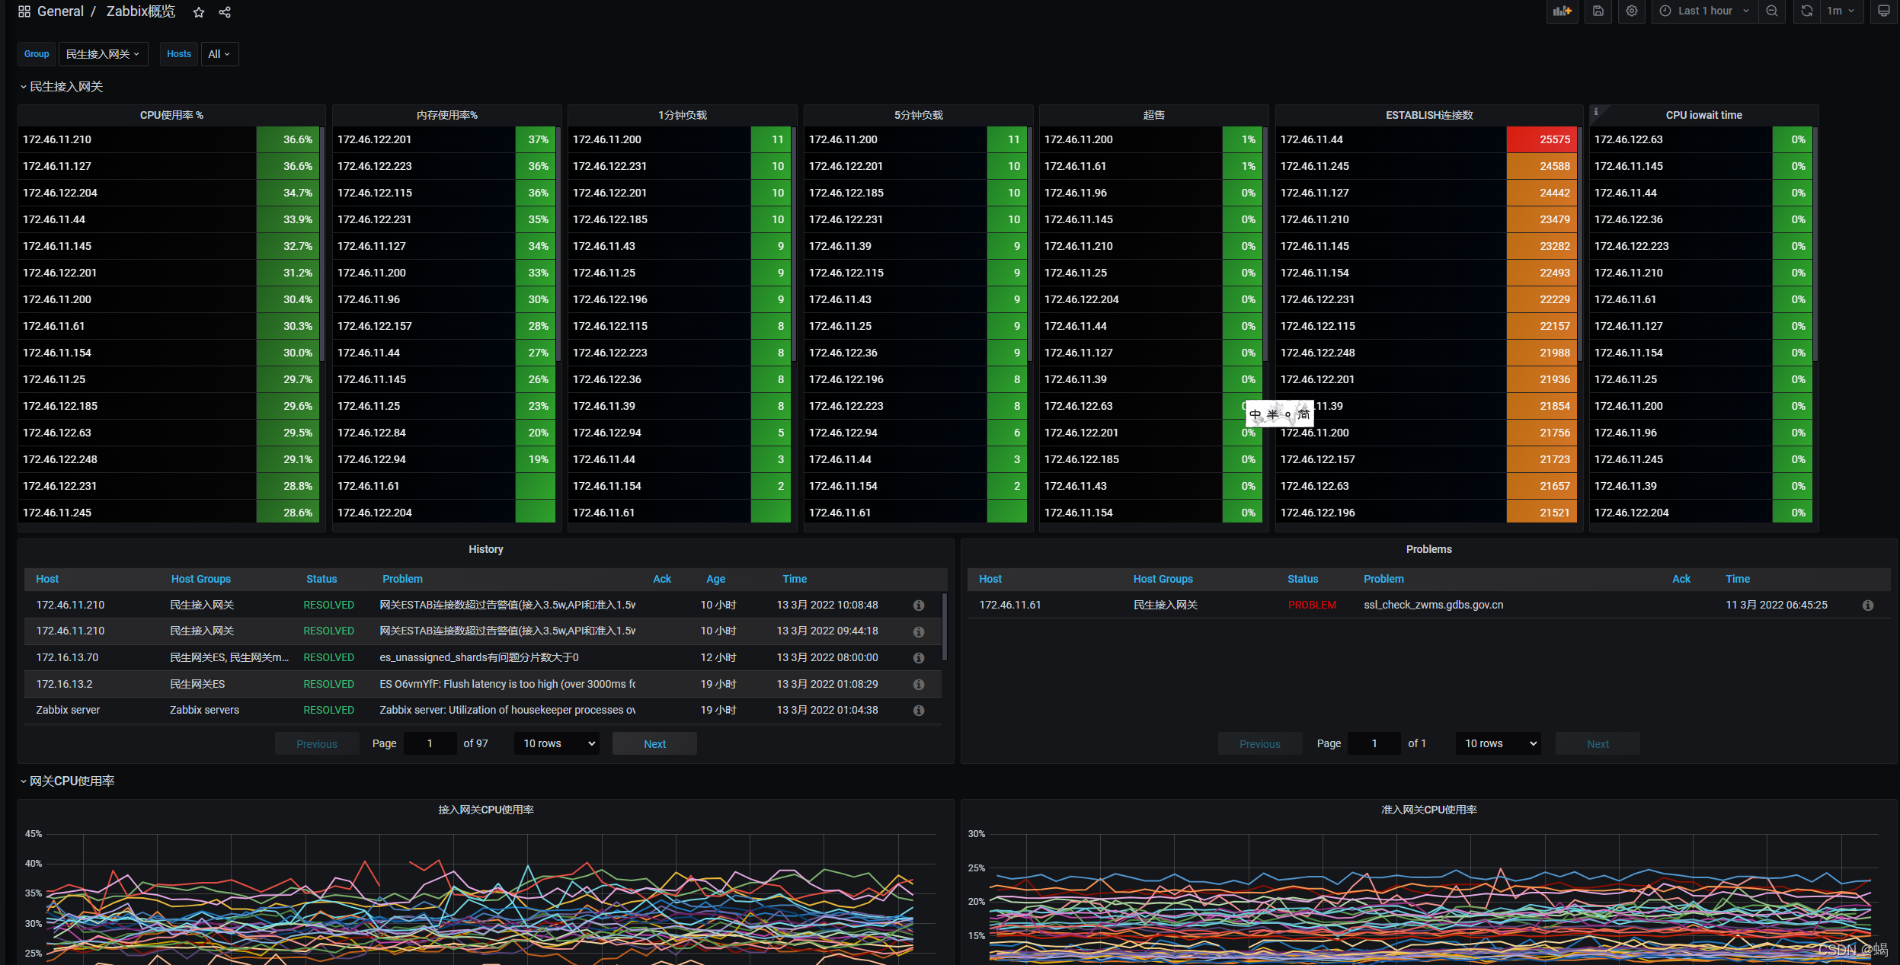
Task: Click the add panel icon
Action: pyautogui.click(x=1563, y=11)
